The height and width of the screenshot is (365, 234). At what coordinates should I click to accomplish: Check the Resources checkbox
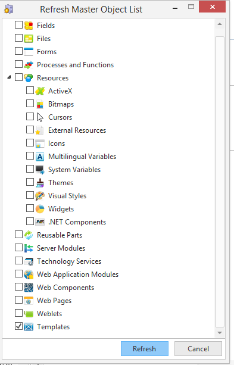coord(18,77)
